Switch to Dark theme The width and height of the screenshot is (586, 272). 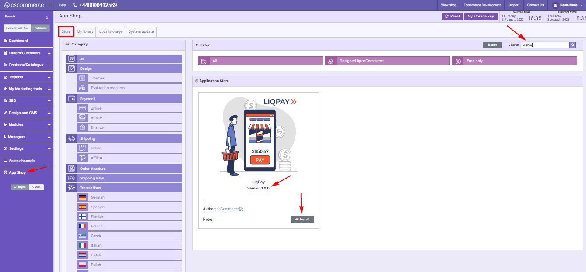click(x=36, y=187)
